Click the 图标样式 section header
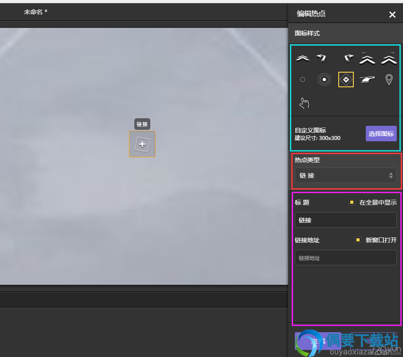The image size is (403, 357). pyautogui.click(x=307, y=33)
